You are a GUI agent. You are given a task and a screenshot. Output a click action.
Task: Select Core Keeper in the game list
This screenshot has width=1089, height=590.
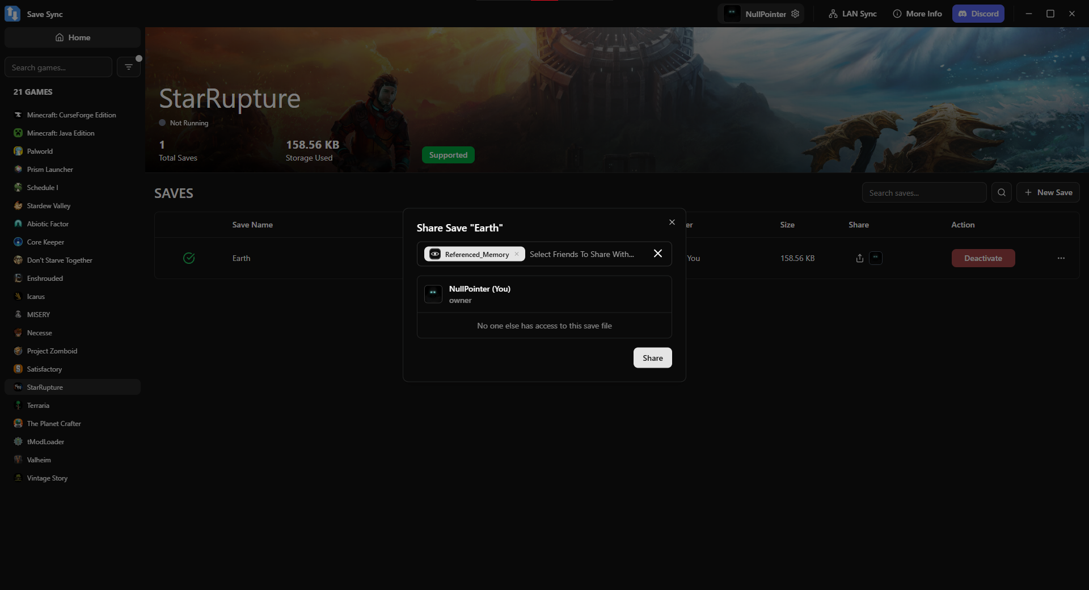pyautogui.click(x=73, y=242)
